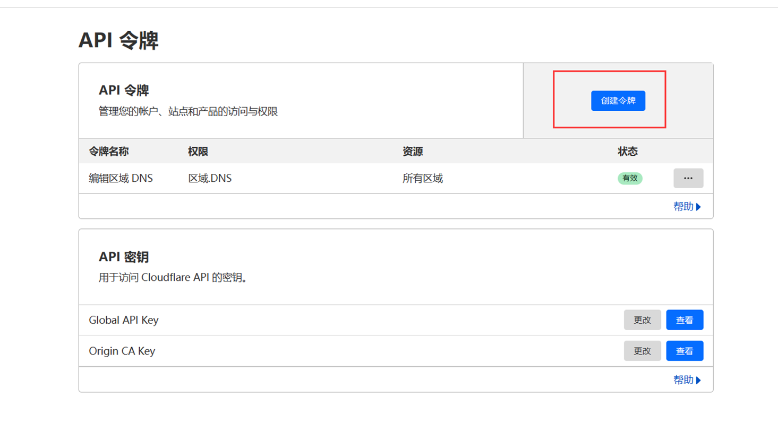778x433 pixels.
Task: Click the 令牌名称 column header
Action: pos(108,152)
